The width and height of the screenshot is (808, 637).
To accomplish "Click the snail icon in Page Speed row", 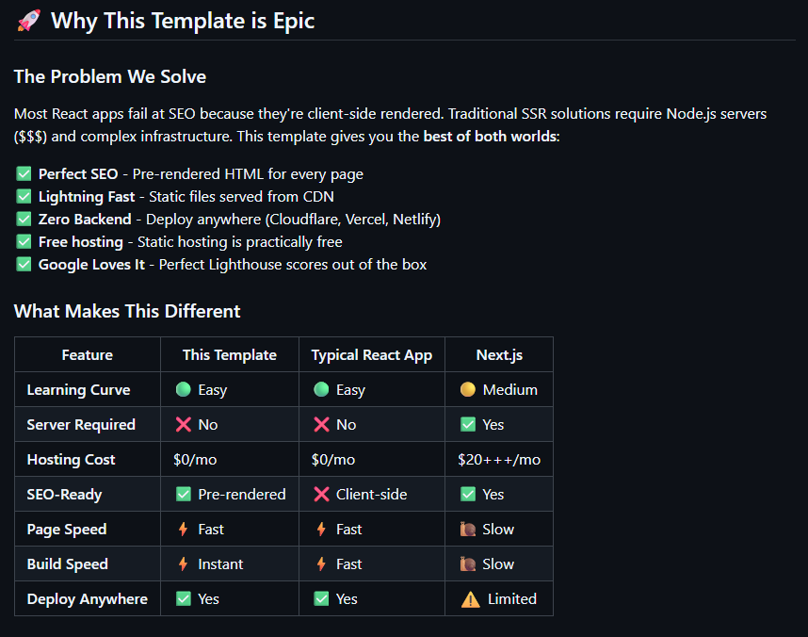I will 468,530.
